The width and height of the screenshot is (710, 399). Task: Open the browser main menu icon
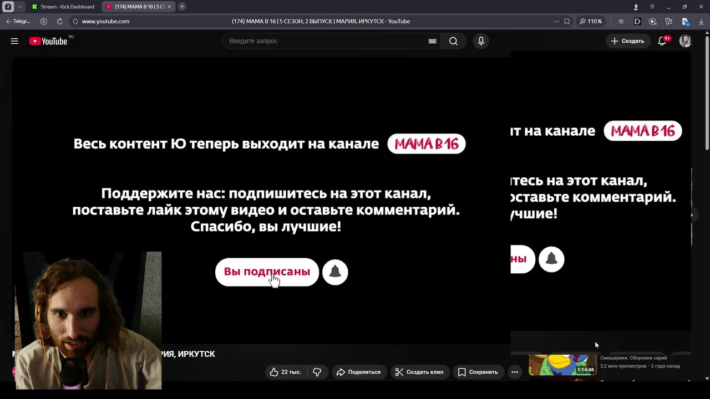(652, 7)
